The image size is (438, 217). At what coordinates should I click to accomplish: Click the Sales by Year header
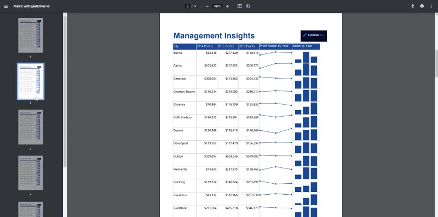click(306, 46)
